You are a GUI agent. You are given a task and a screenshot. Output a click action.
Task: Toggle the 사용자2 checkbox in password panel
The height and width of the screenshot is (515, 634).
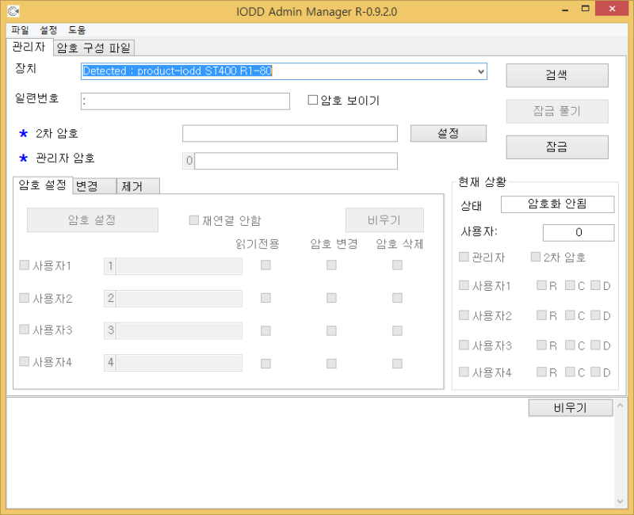(x=25, y=298)
